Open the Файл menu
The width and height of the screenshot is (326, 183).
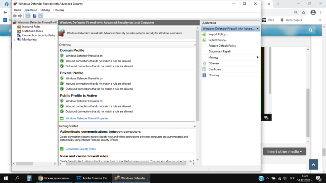(x=17, y=10)
